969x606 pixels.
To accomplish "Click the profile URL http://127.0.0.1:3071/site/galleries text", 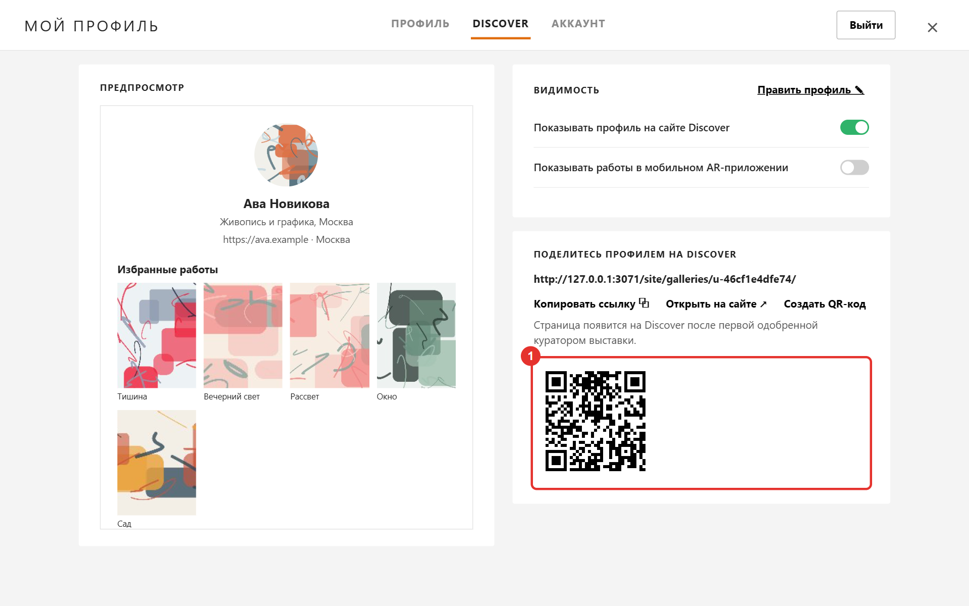I will (664, 279).
